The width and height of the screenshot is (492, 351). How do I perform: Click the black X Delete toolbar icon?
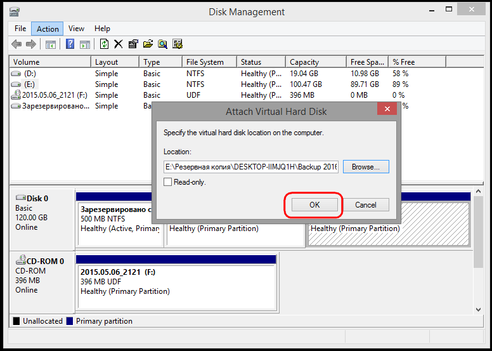(119, 44)
